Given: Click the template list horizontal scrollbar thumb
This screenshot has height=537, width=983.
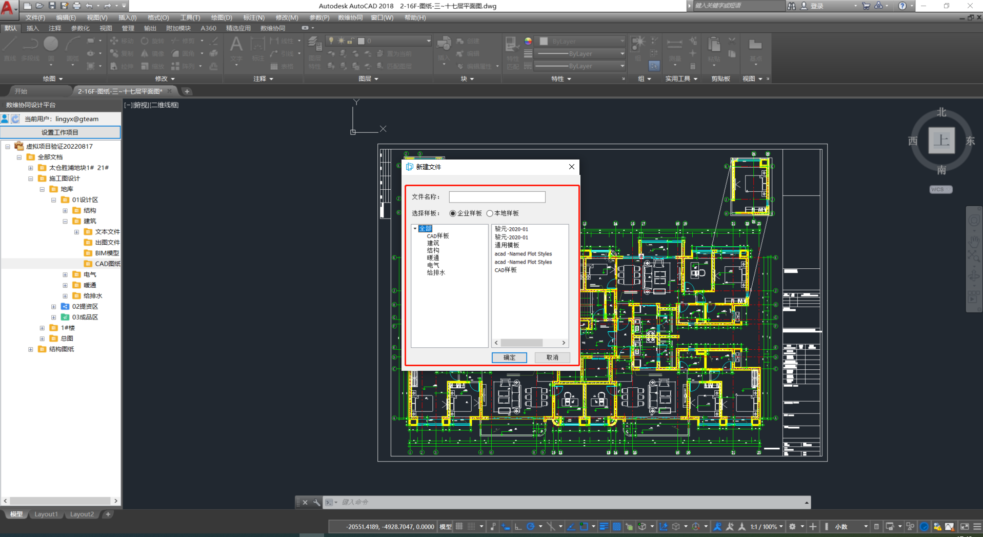Looking at the screenshot, I should point(521,343).
